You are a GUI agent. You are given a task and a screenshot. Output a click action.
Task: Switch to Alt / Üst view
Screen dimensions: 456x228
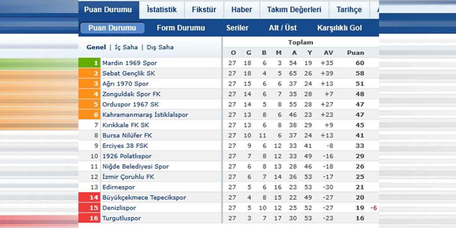pos(283,28)
